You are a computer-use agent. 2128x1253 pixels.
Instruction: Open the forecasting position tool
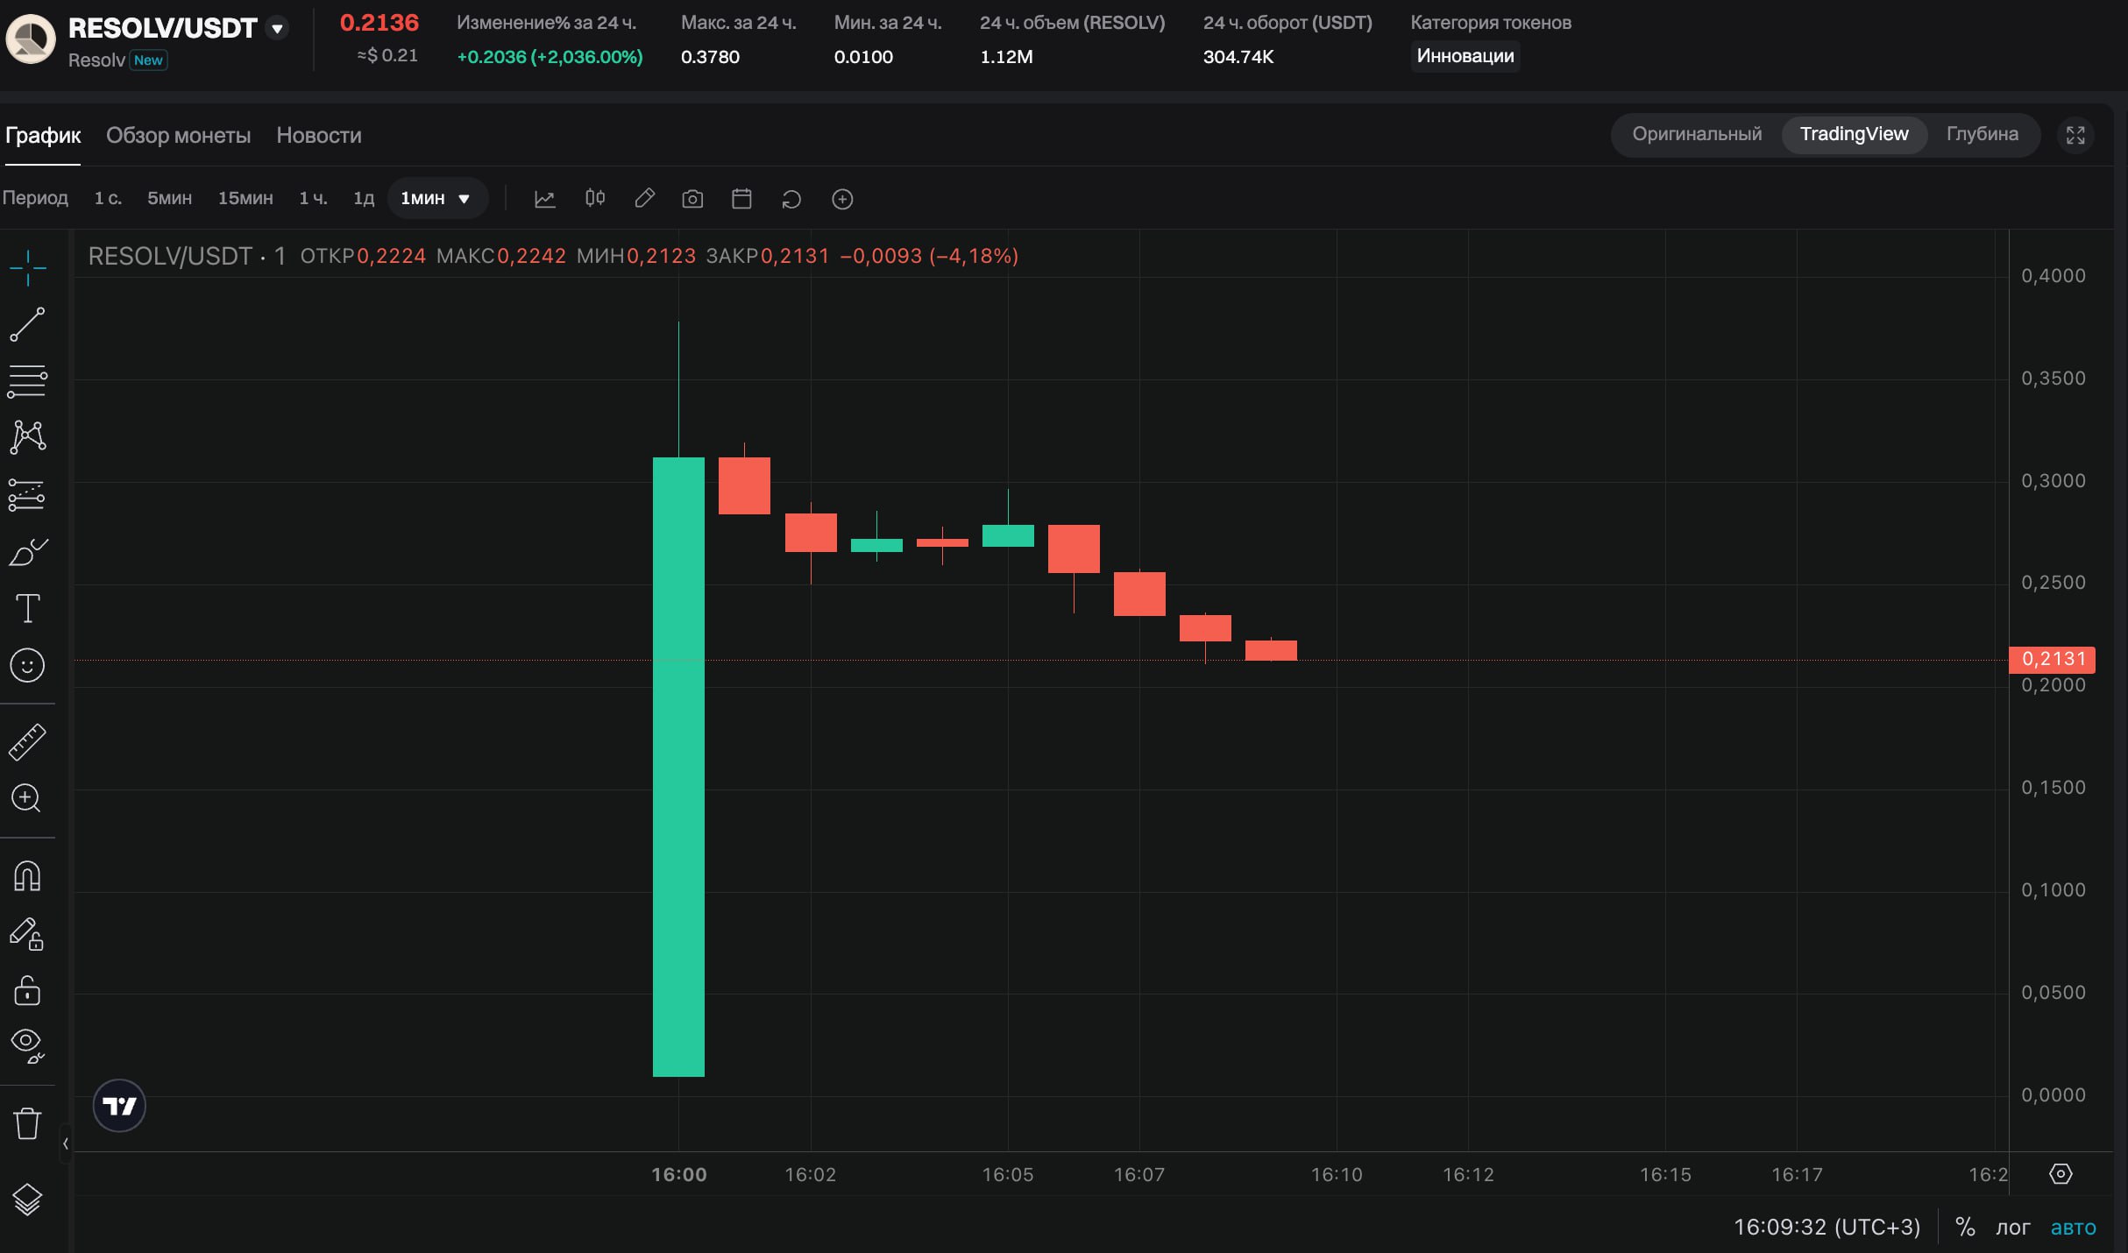click(x=27, y=494)
